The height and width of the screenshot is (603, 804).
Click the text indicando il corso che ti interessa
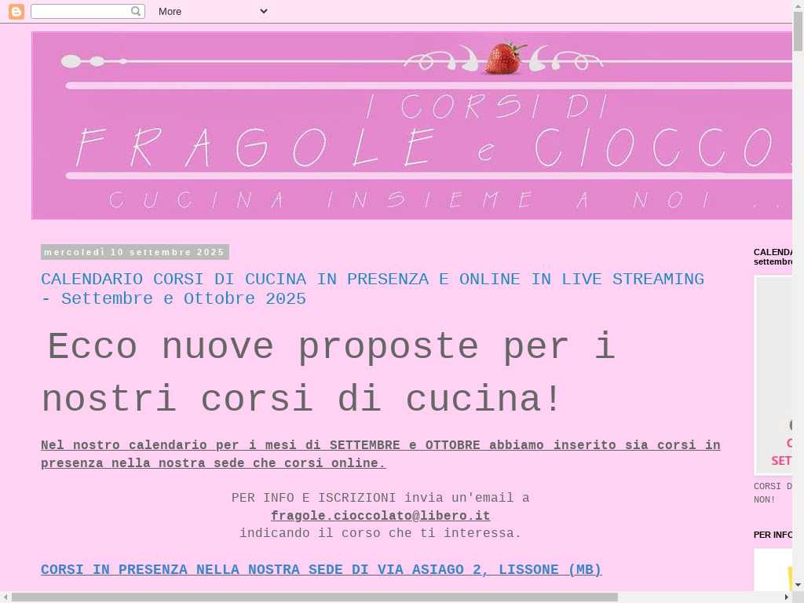(381, 533)
